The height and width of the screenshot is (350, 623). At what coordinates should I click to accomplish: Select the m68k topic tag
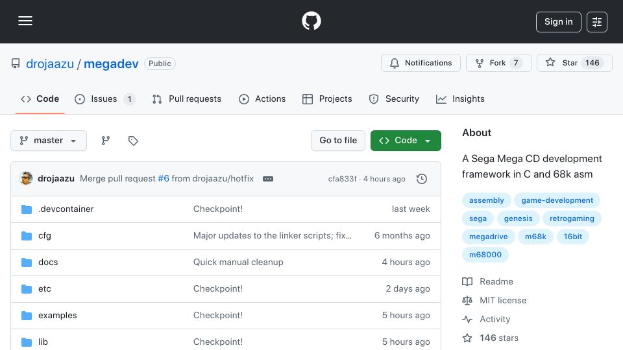click(x=535, y=237)
